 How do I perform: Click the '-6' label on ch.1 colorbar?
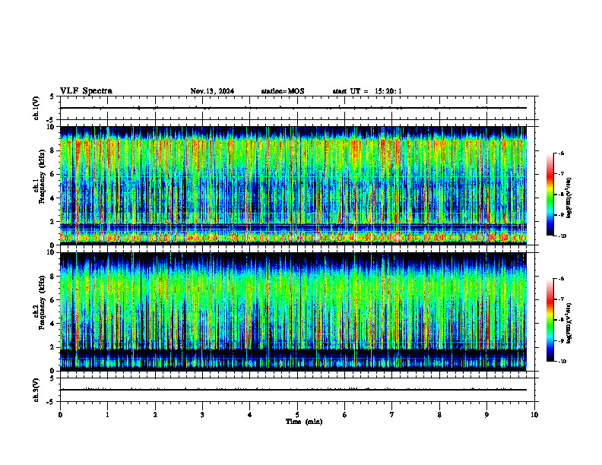pyautogui.click(x=561, y=153)
